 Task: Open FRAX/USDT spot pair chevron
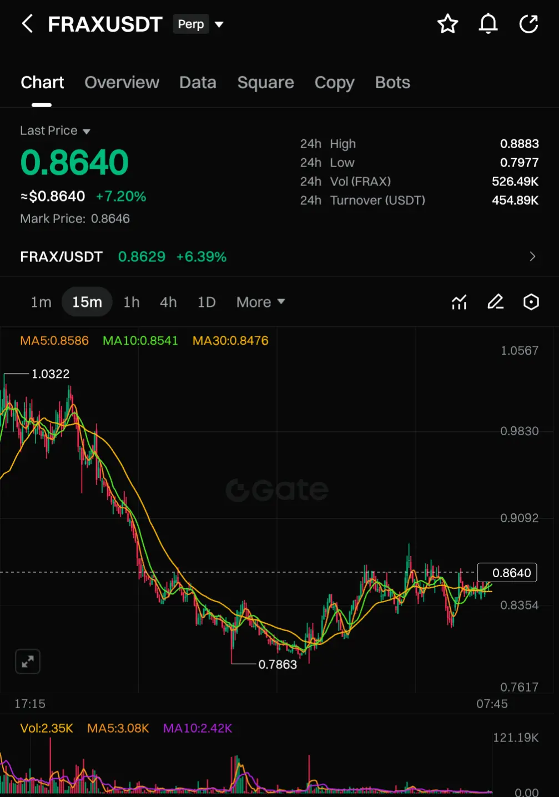pos(532,256)
